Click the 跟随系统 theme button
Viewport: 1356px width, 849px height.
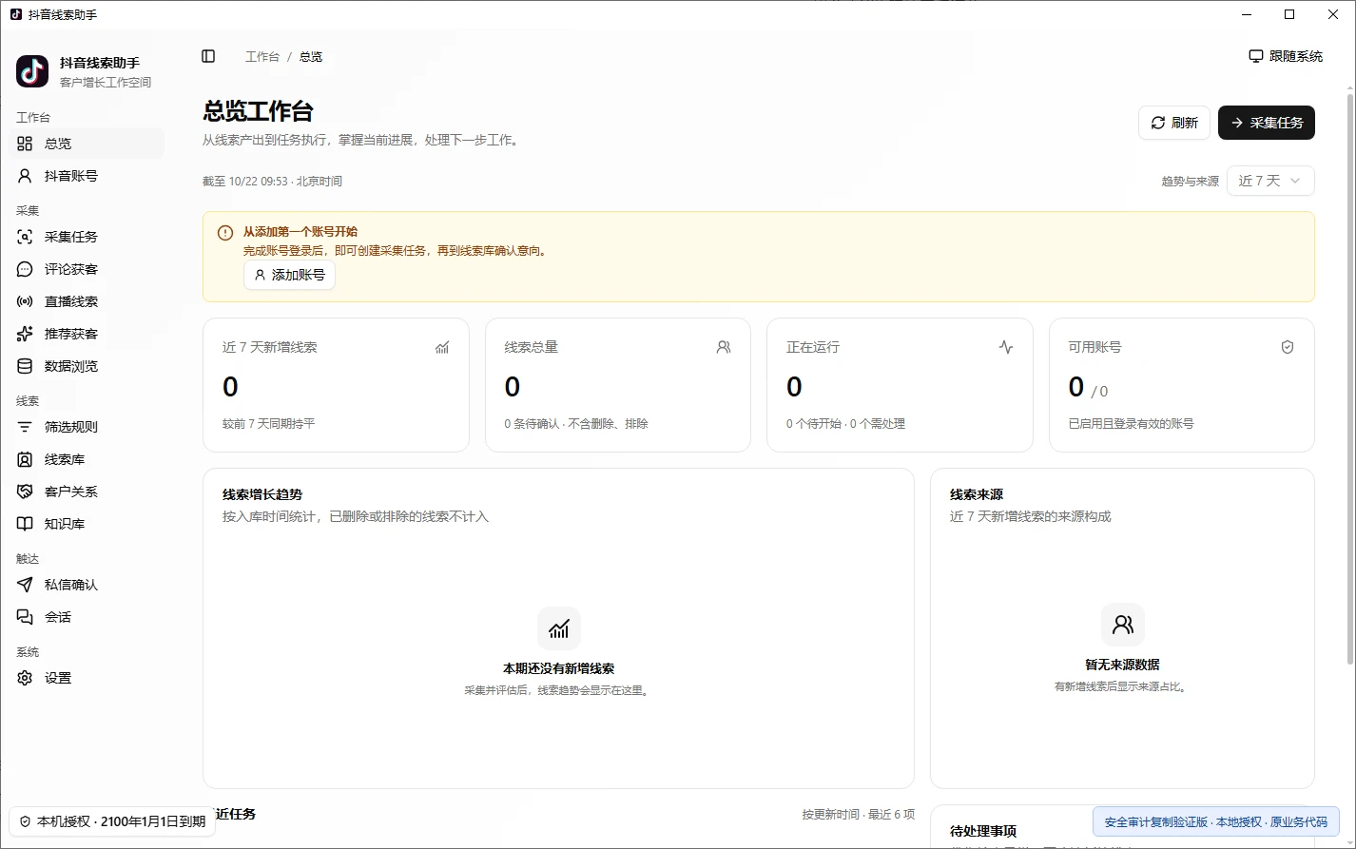click(1286, 56)
